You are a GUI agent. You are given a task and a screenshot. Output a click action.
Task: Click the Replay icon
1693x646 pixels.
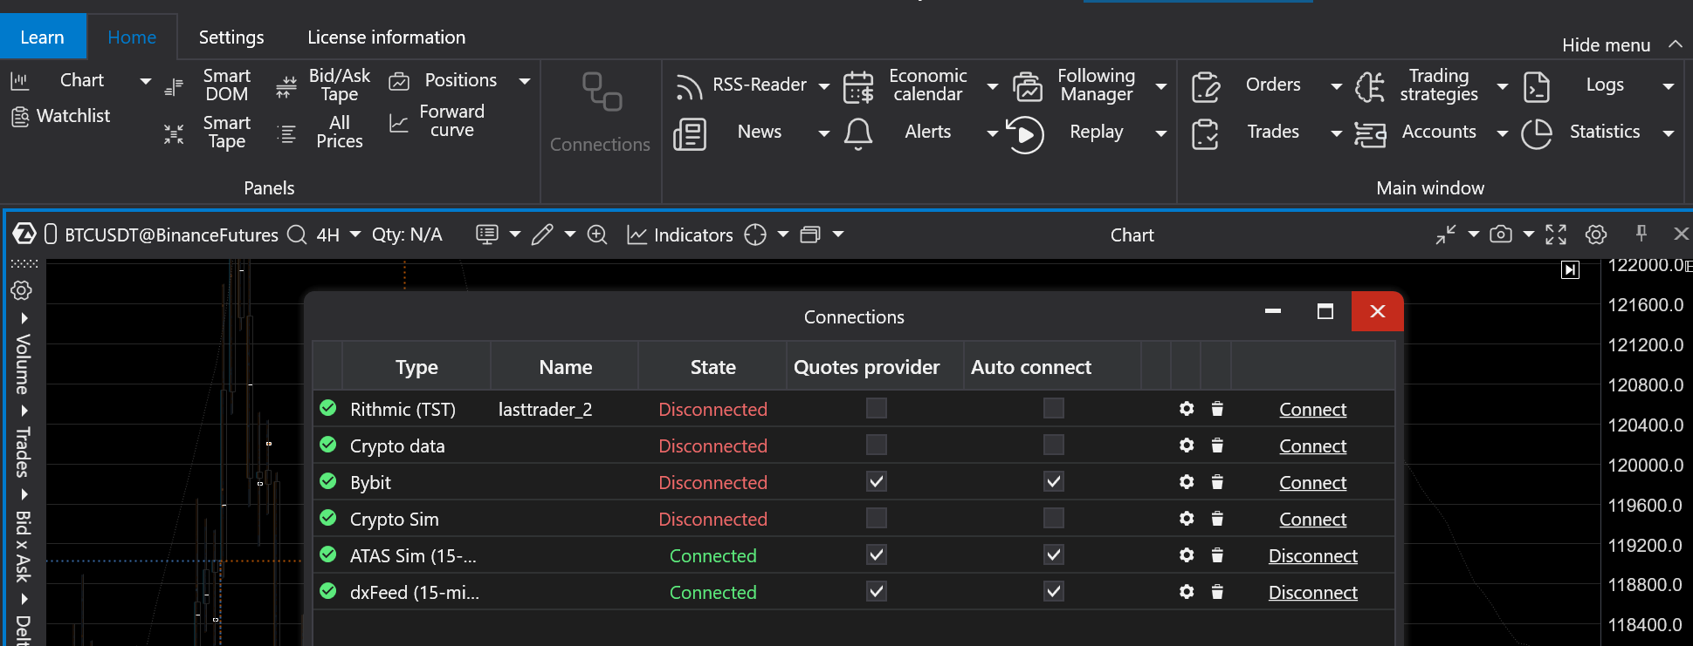(x=1025, y=134)
